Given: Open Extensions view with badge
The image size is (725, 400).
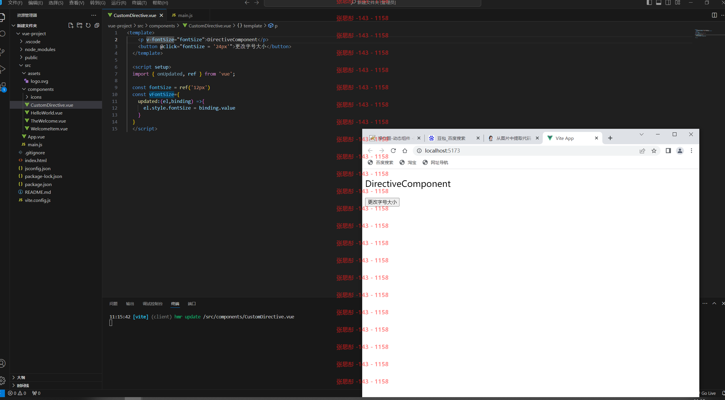Looking at the screenshot, I should tap(3, 87).
